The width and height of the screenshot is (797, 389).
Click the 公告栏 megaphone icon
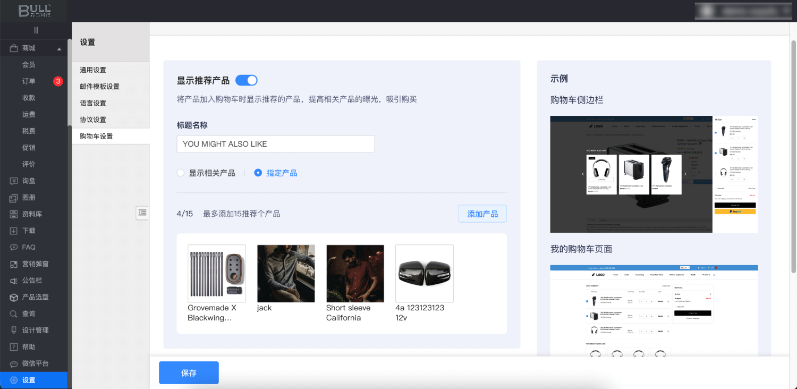tap(14, 281)
